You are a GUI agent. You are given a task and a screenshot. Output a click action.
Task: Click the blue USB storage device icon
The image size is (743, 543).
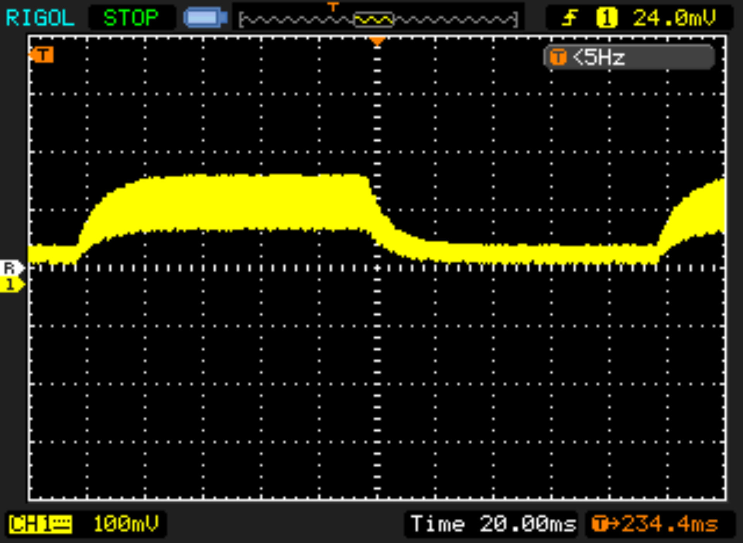(x=205, y=18)
